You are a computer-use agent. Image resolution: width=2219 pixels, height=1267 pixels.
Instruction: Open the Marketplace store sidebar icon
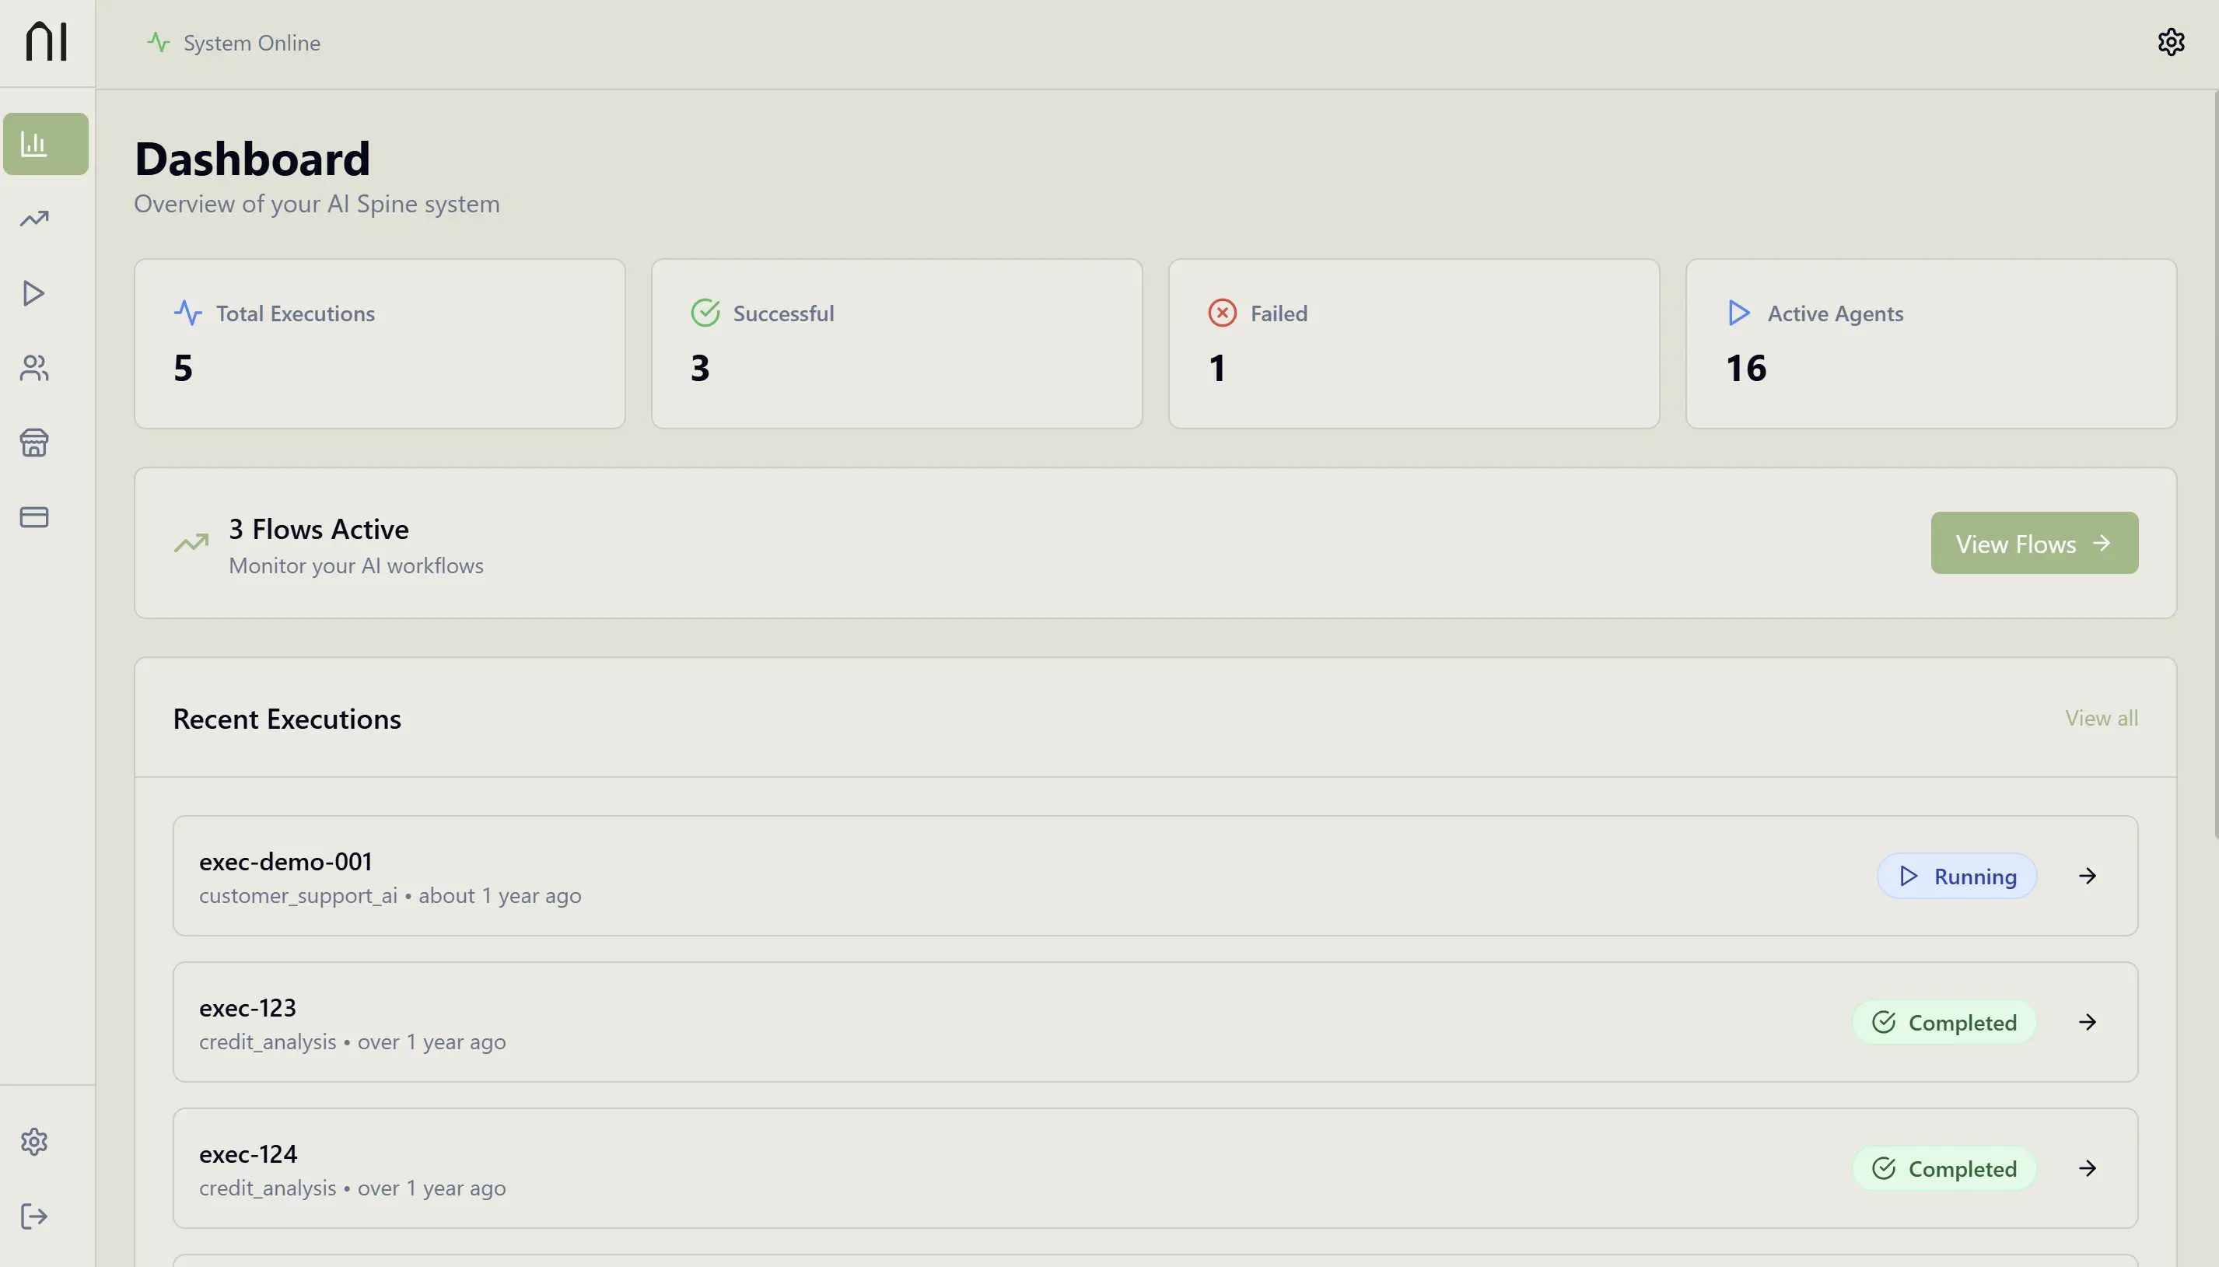click(x=34, y=443)
